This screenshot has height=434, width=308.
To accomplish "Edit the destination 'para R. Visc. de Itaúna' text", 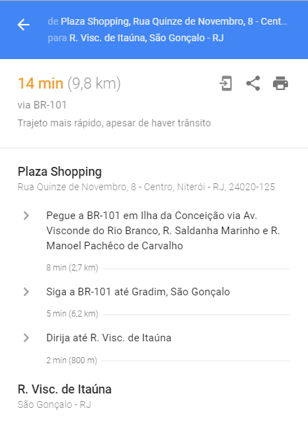I will [x=135, y=38].
